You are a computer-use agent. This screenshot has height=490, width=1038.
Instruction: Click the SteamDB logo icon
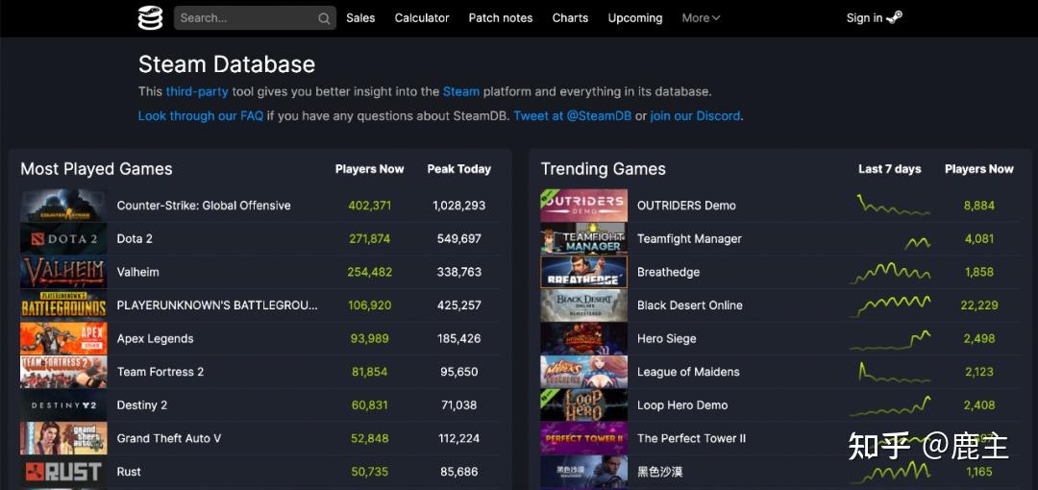(x=150, y=18)
